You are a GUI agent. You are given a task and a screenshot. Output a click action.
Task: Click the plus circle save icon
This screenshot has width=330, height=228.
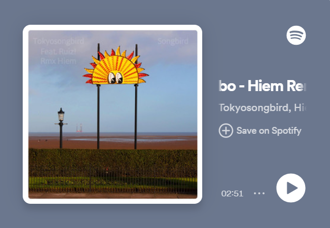pyautogui.click(x=226, y=131)
